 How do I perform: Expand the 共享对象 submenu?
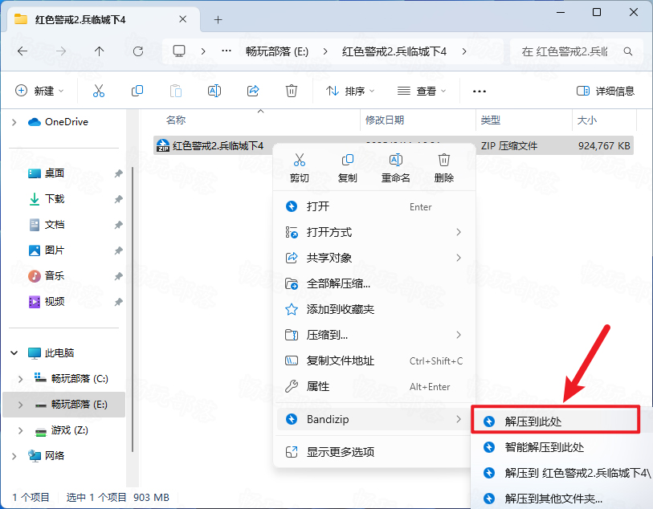point(374,258)
